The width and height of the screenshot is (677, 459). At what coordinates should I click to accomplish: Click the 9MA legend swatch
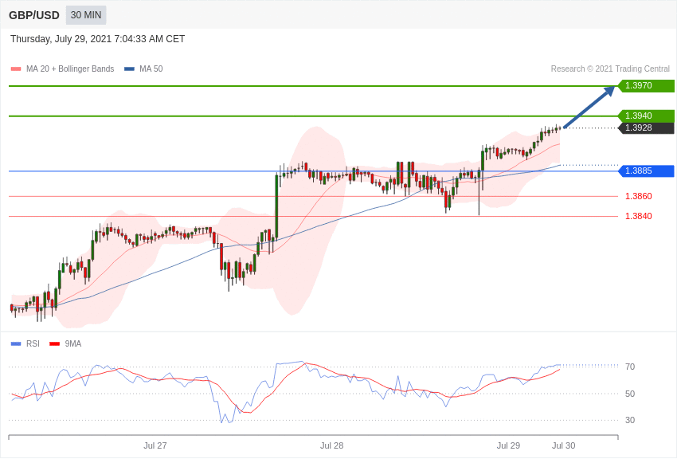click(54, 344)
